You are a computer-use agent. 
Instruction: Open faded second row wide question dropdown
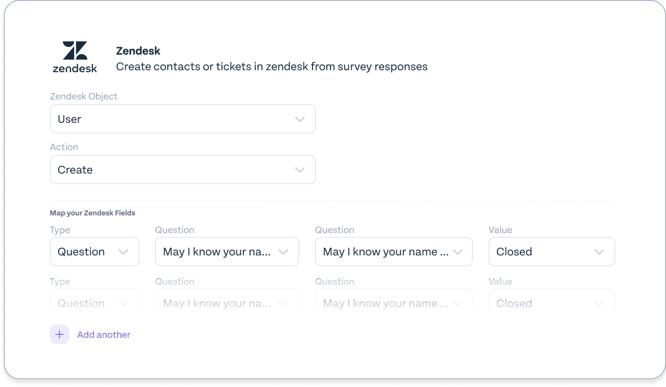click(x=394, y=302)
